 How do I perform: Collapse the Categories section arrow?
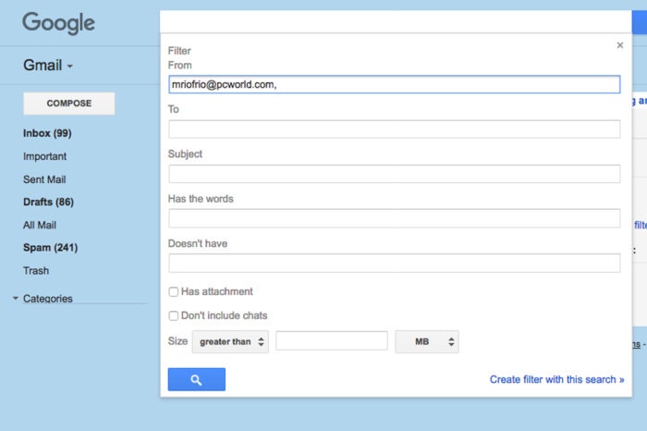[16, 298]
